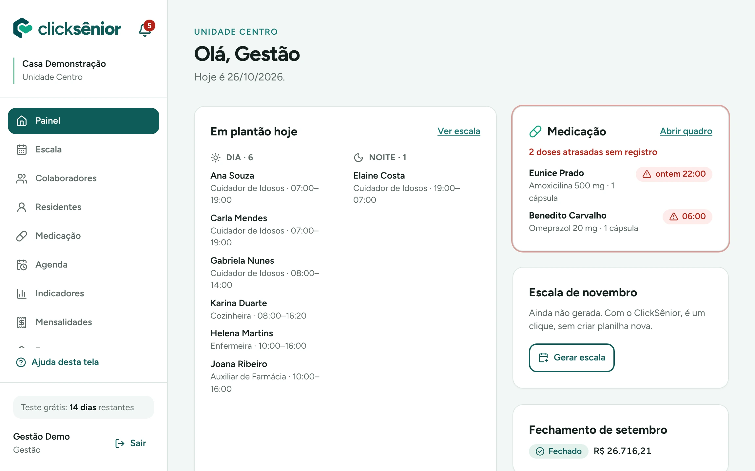The height and width of the screenshot is (471, 755).
Task: Click Sair to log out
Action: point(131,443)
